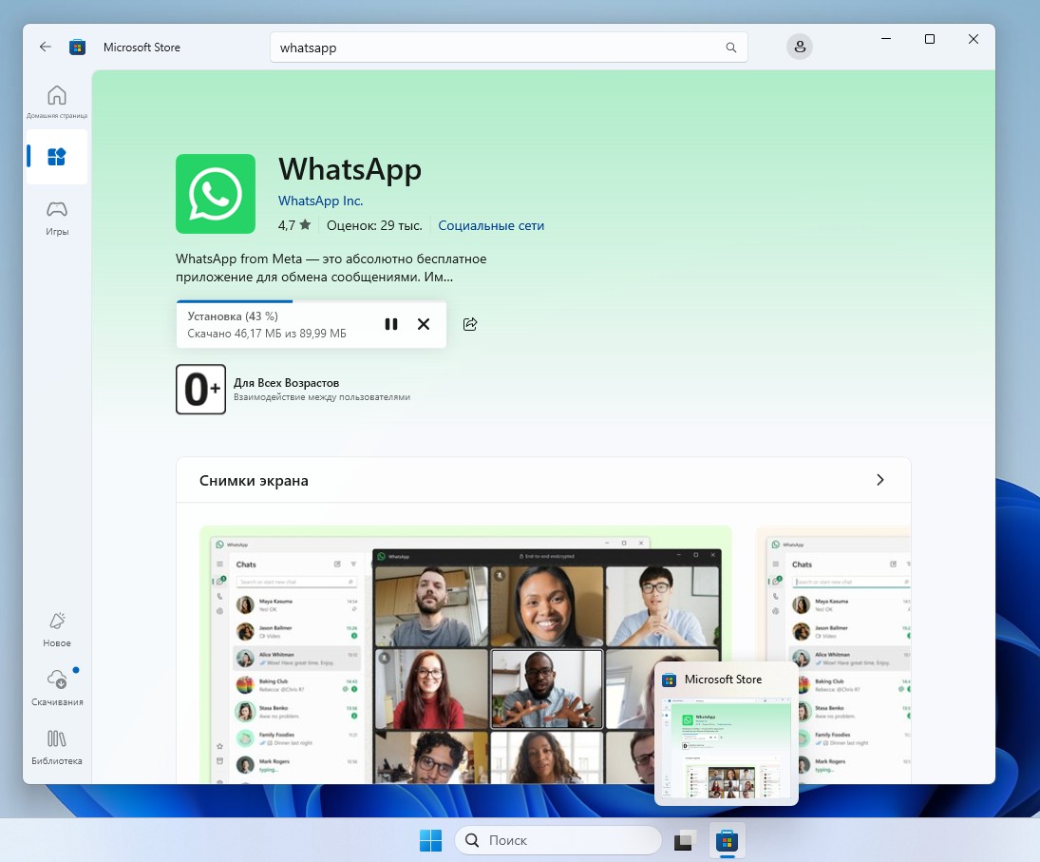1040x862 pixels.
Task: Click the whatsapp search field
Action: [509, 48]
